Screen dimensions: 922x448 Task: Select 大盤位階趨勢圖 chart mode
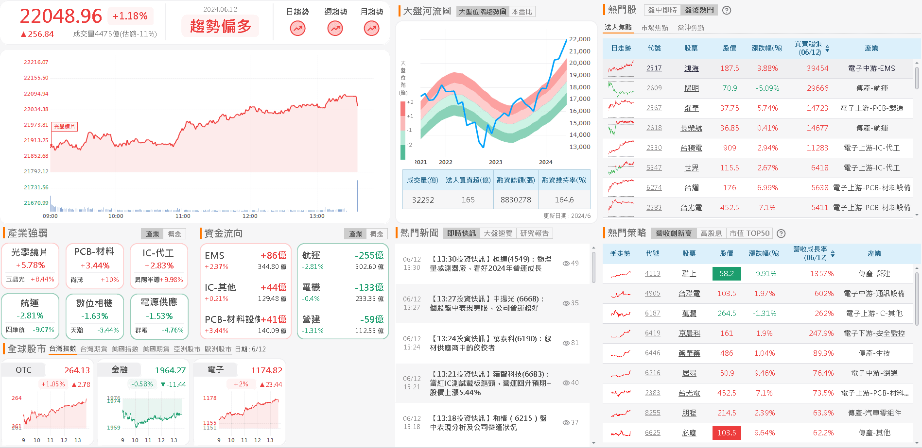[x=483, y=12]
